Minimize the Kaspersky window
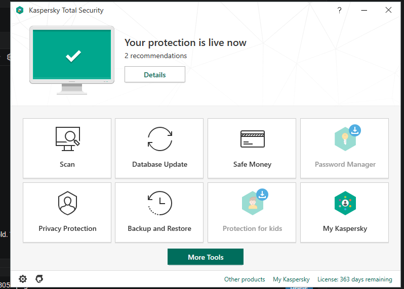Image resolution: width=404 pixels, height=289 pixels. coord(364,10)
